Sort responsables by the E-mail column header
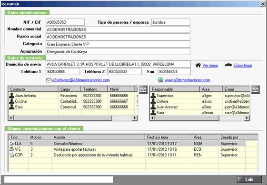Screen dimensions: 267x185 (x=236, y=89)
